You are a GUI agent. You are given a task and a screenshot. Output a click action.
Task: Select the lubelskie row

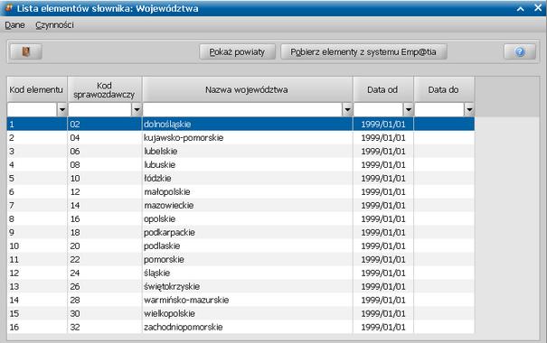(x=240, y=151)
